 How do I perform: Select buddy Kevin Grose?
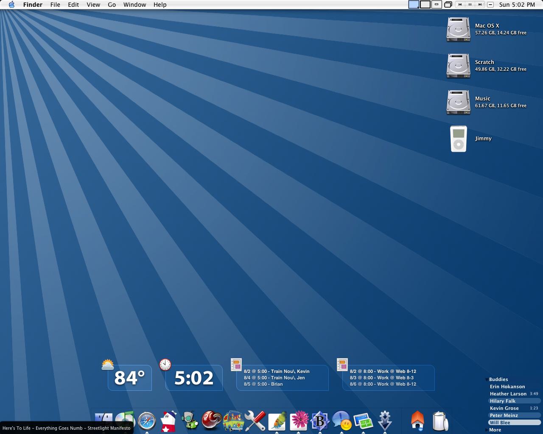click(x=504, y=408)
